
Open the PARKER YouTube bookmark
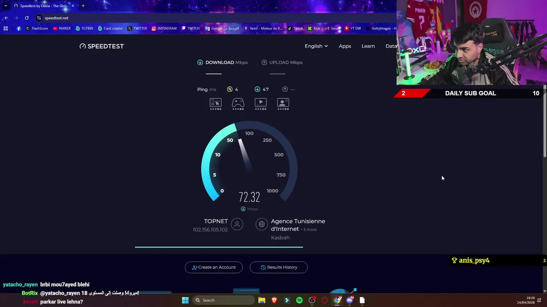[62, 29]
